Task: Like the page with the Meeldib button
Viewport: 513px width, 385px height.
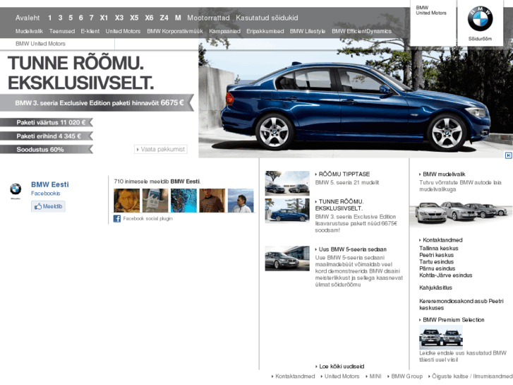Action: click(x=49, y=206)
